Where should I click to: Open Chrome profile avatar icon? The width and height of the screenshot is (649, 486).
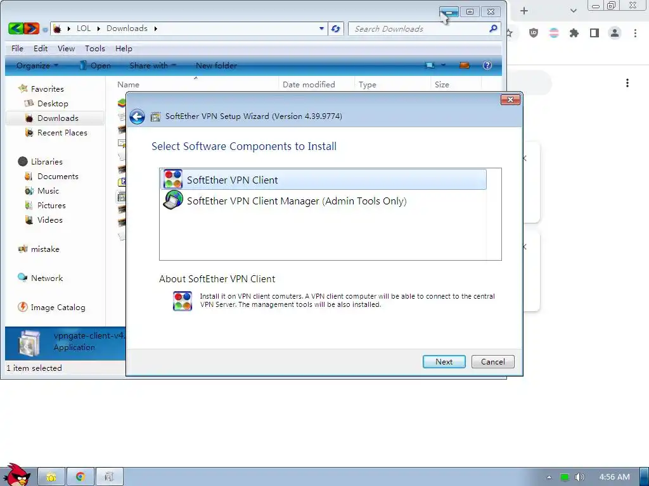coord(615,33)
